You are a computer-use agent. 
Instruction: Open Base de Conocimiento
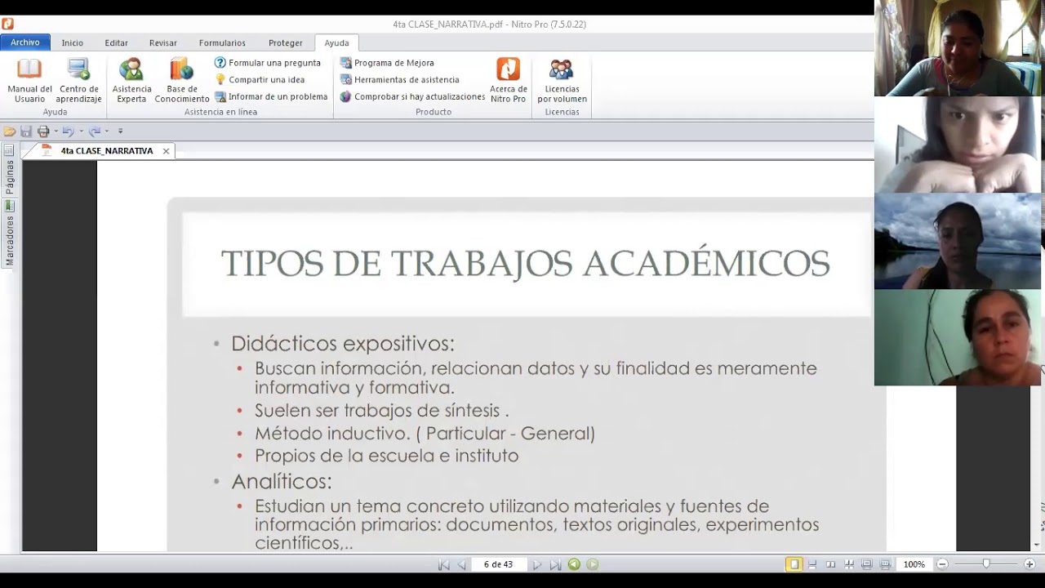click(182, 81)
